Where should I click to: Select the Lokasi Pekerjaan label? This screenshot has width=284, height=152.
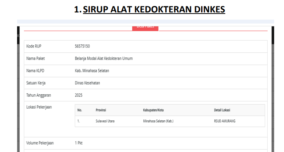tap(39, 107)
